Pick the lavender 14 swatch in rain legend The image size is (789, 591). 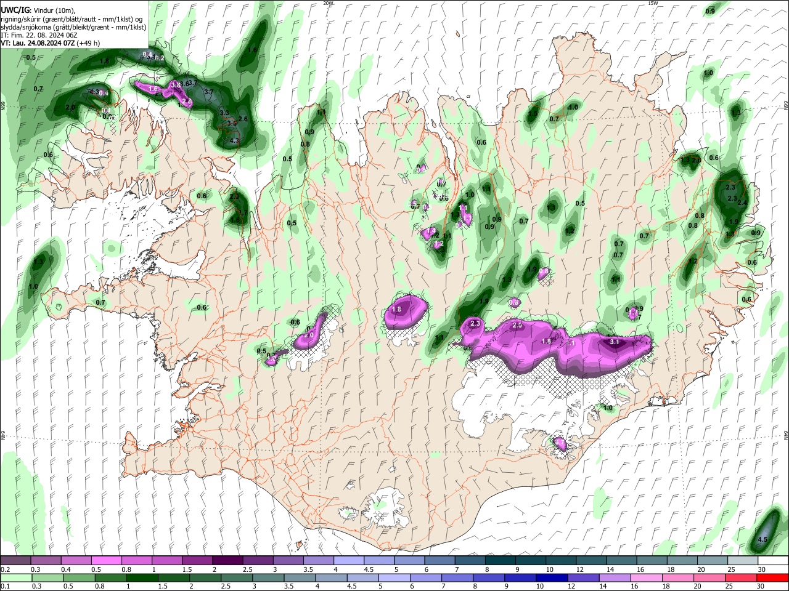pyautogui.click(x=615, y=577)
